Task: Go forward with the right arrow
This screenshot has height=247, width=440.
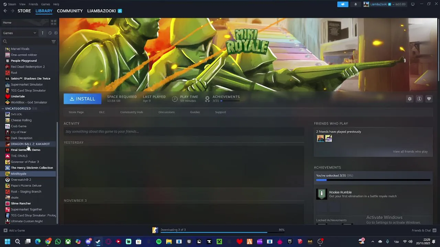Action: tap(12, 11)
